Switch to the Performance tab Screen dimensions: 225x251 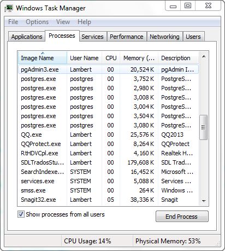(127, 37)
